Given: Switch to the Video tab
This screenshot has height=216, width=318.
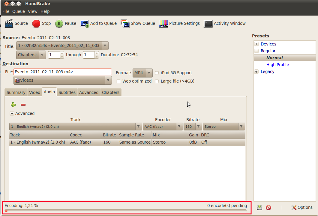Looking at the screenshot, I should pos(35,92).
